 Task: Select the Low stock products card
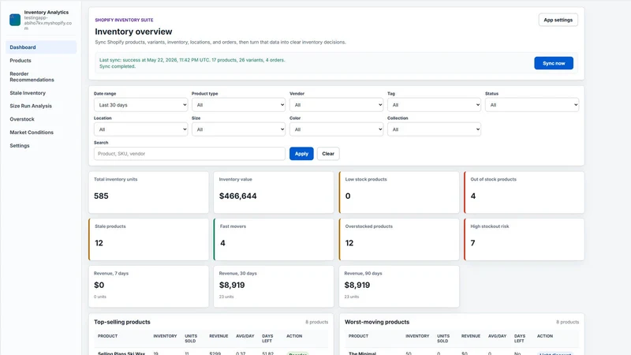click(x=399, y=192)
